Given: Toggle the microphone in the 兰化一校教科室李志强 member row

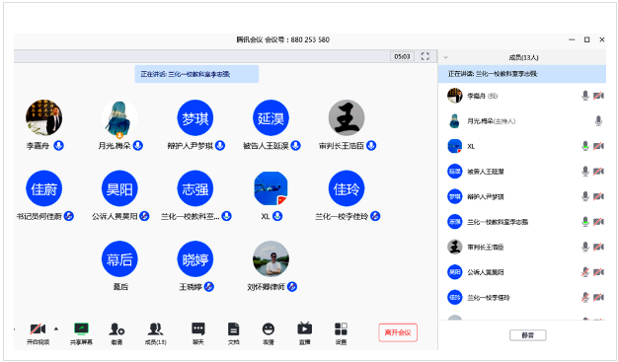Looking at the screenshot, I should click(585, 222).
